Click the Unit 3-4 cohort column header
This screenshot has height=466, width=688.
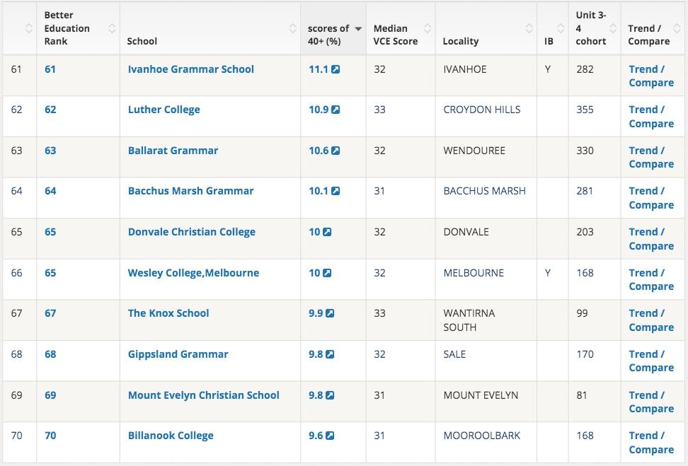[x=591, y=28]
